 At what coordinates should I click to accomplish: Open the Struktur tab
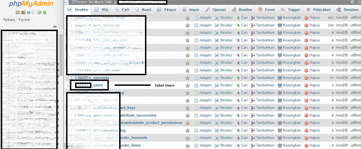[x=78, y=10]
